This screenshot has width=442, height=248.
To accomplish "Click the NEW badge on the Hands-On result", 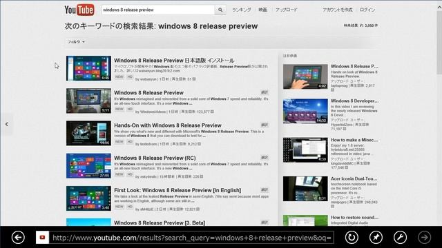I will click(119, 142).
